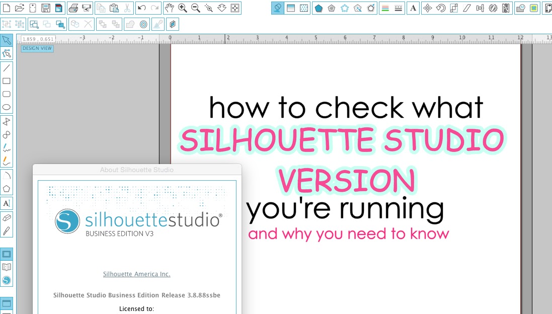Create a new document
Screen dimensions: 552x314
(x=7, y=8)
